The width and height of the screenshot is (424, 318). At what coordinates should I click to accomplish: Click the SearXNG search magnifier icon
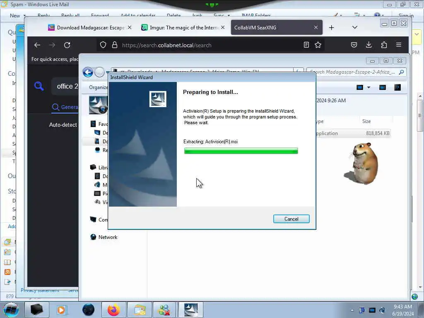[x=39, y=86]
